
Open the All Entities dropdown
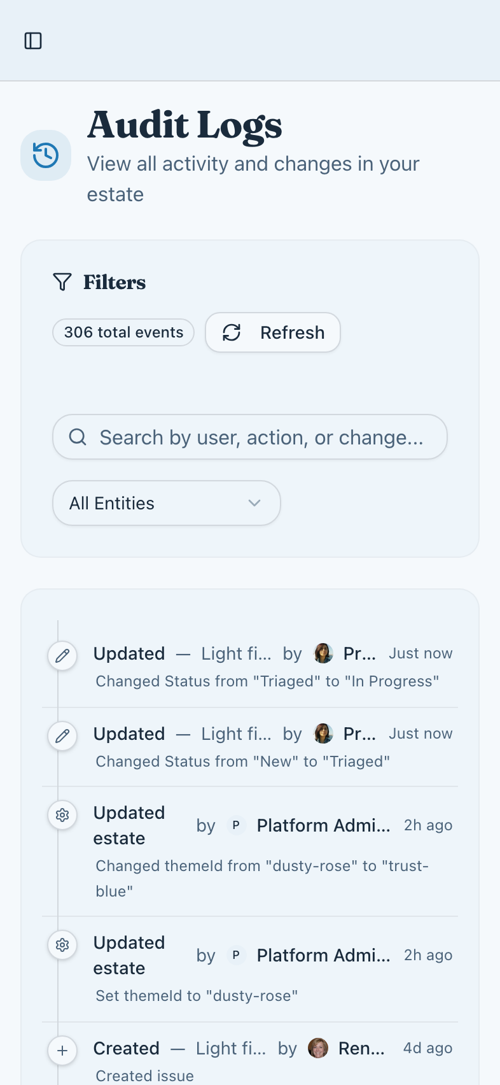166,503
